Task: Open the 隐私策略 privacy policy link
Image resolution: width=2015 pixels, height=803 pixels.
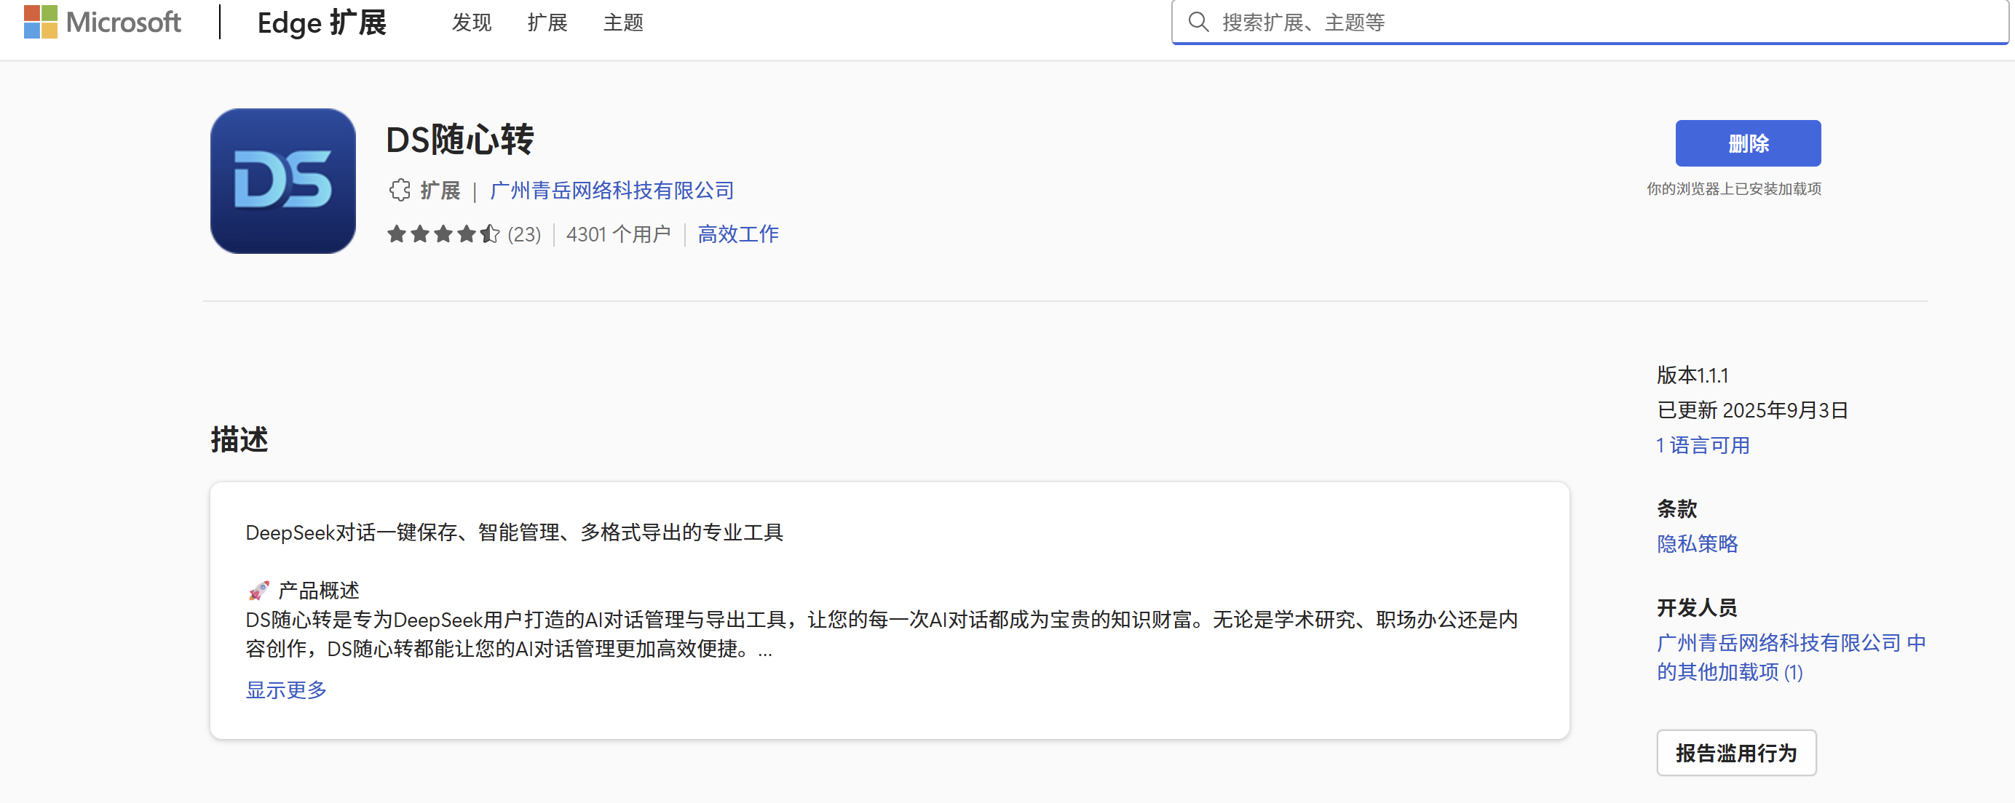Action: tap(1697, 543)
